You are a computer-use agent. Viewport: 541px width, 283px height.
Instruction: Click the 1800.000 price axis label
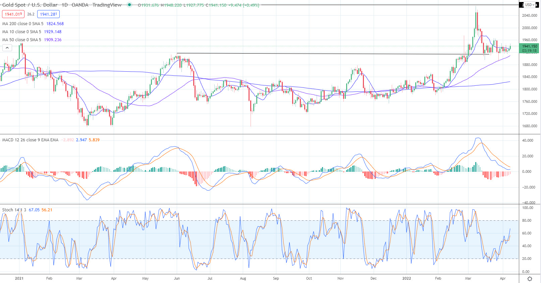tap(530, 89)
